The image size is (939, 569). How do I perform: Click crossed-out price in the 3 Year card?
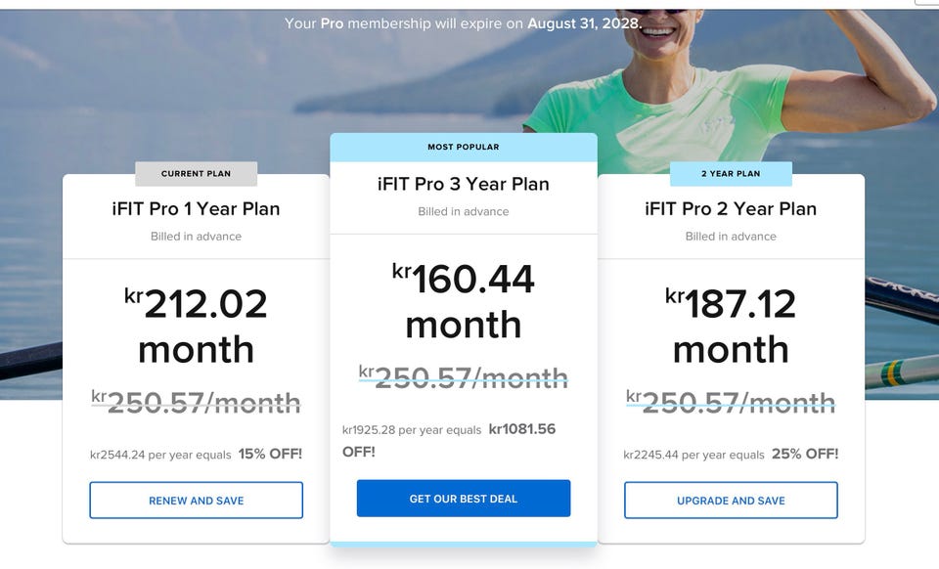(463, 377)
